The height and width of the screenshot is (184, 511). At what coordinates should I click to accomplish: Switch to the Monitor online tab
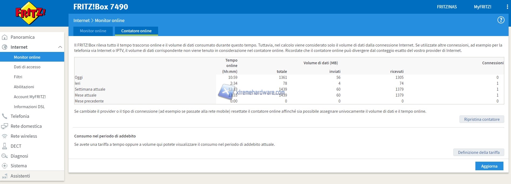[x=93, y=31]
